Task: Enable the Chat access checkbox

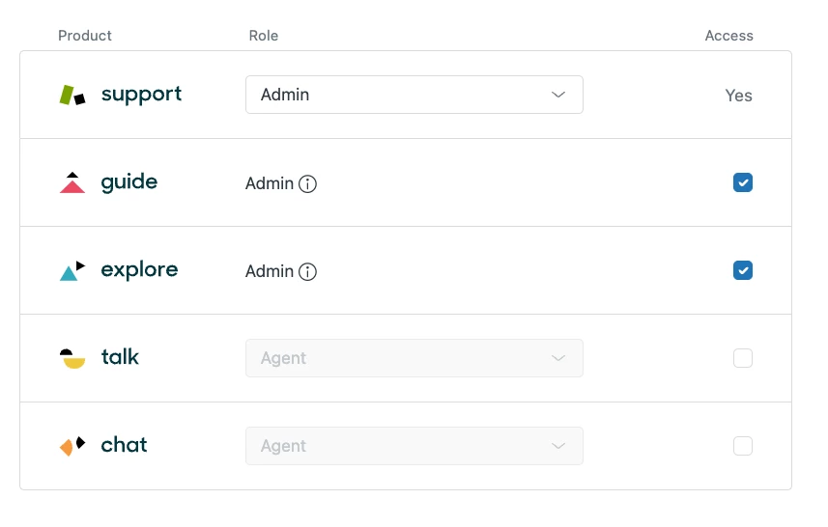Action: click(742, 446)
